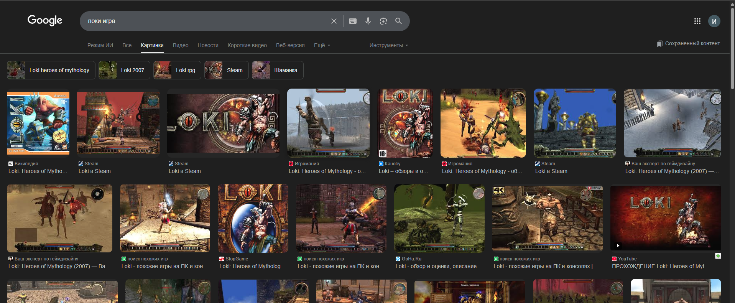Screen dimensions: 735x303
Task: Filter by the Steam suggestion chip
Action: (227, 70)
